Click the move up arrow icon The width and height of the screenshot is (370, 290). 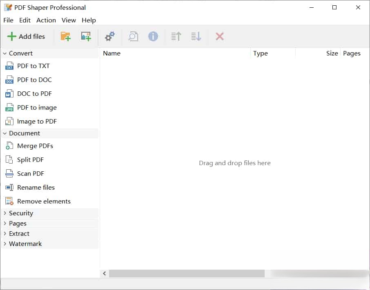click(x=176, y=37)
